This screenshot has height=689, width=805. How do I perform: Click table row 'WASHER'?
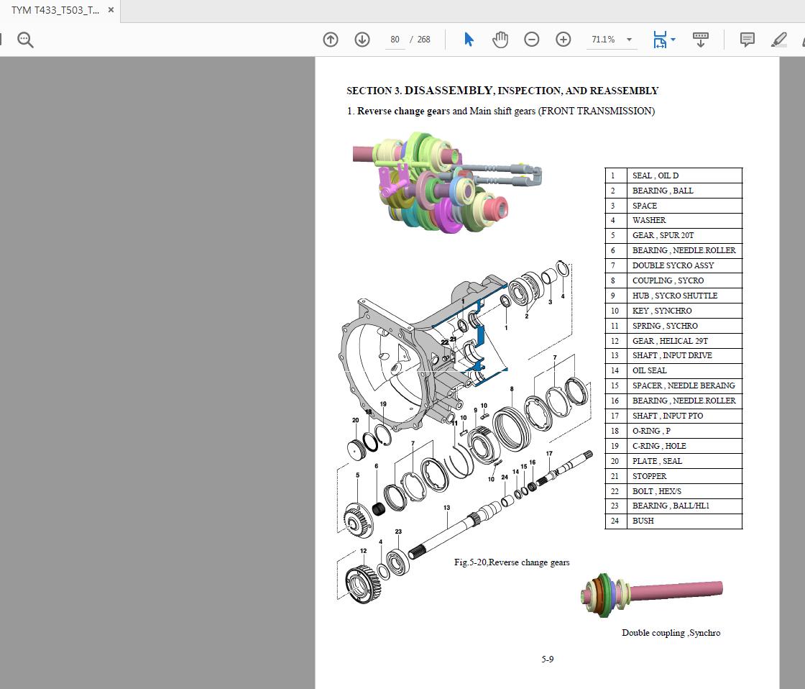tap(673, 220)
